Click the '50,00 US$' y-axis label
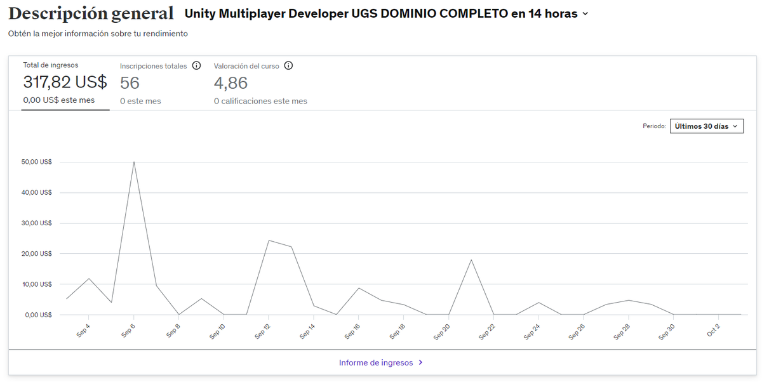762x382 pixels. click(37, 162)
